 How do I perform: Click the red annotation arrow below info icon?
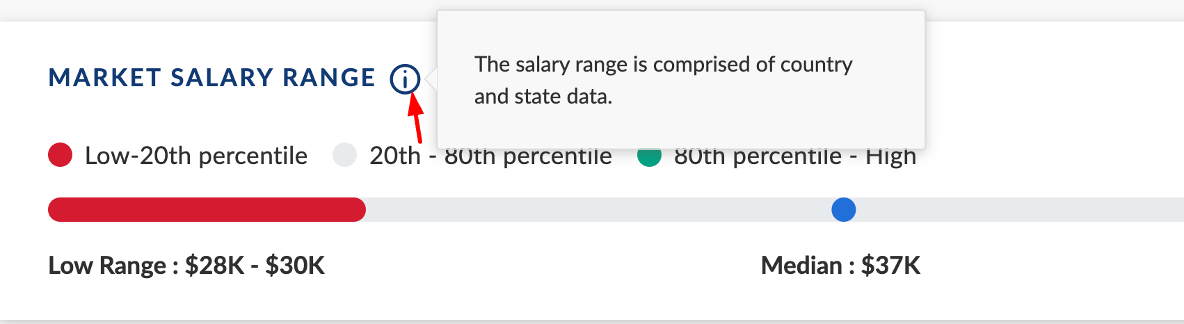coord(416,116)
